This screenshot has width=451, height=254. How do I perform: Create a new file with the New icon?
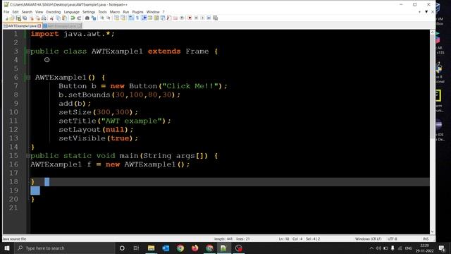(x=6, y=18)
